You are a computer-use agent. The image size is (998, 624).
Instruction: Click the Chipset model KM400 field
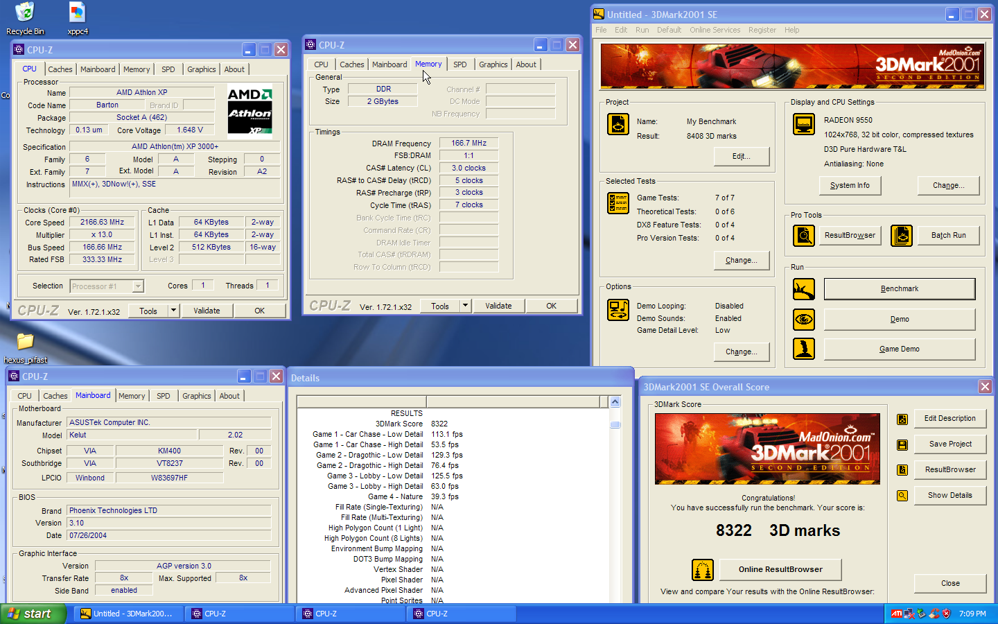coord(169,451)
